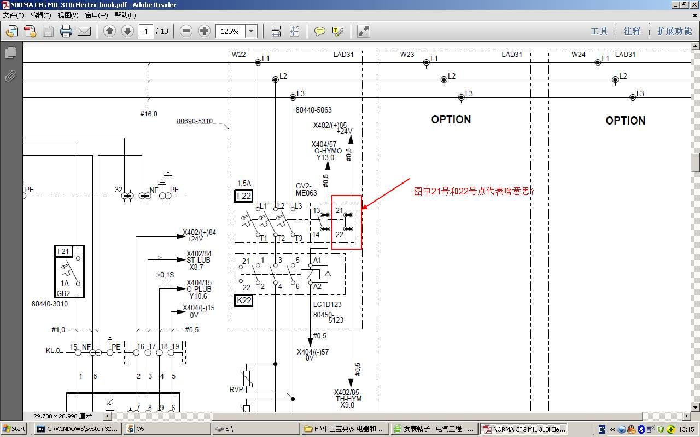Open the 工具 tools pane
Image resolution: width=700 pixels, height=437 pixels.
599,31
